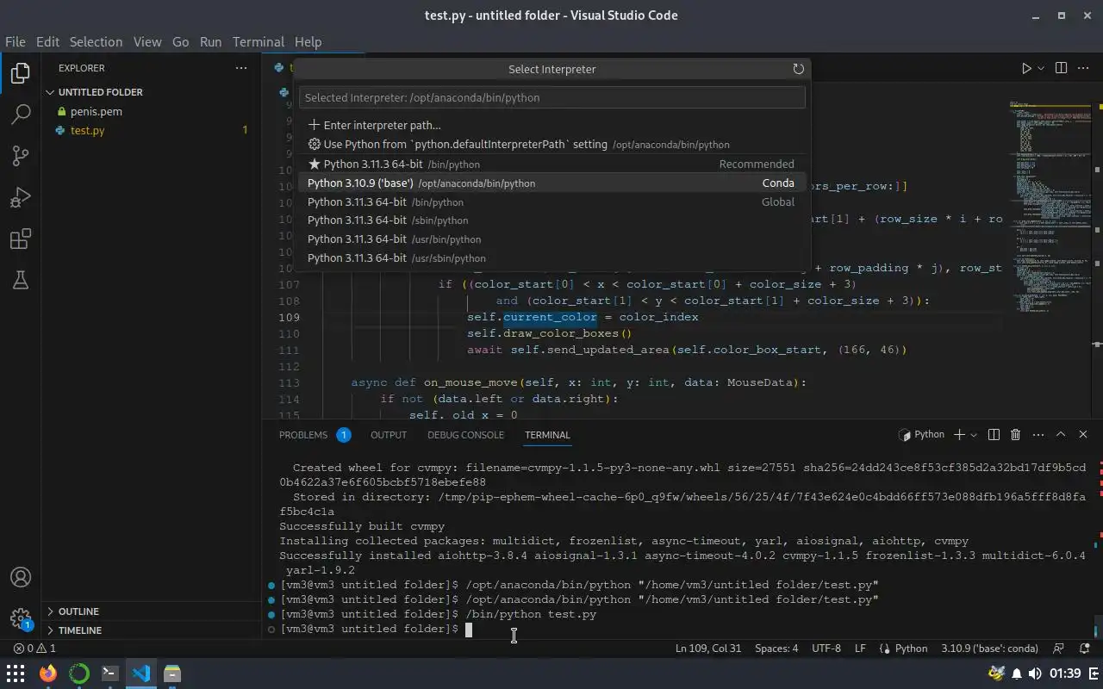The image size is (1103, 689).
Task: Use Python from defaultInterpreterPath setting
Action: tap(552, 145)
